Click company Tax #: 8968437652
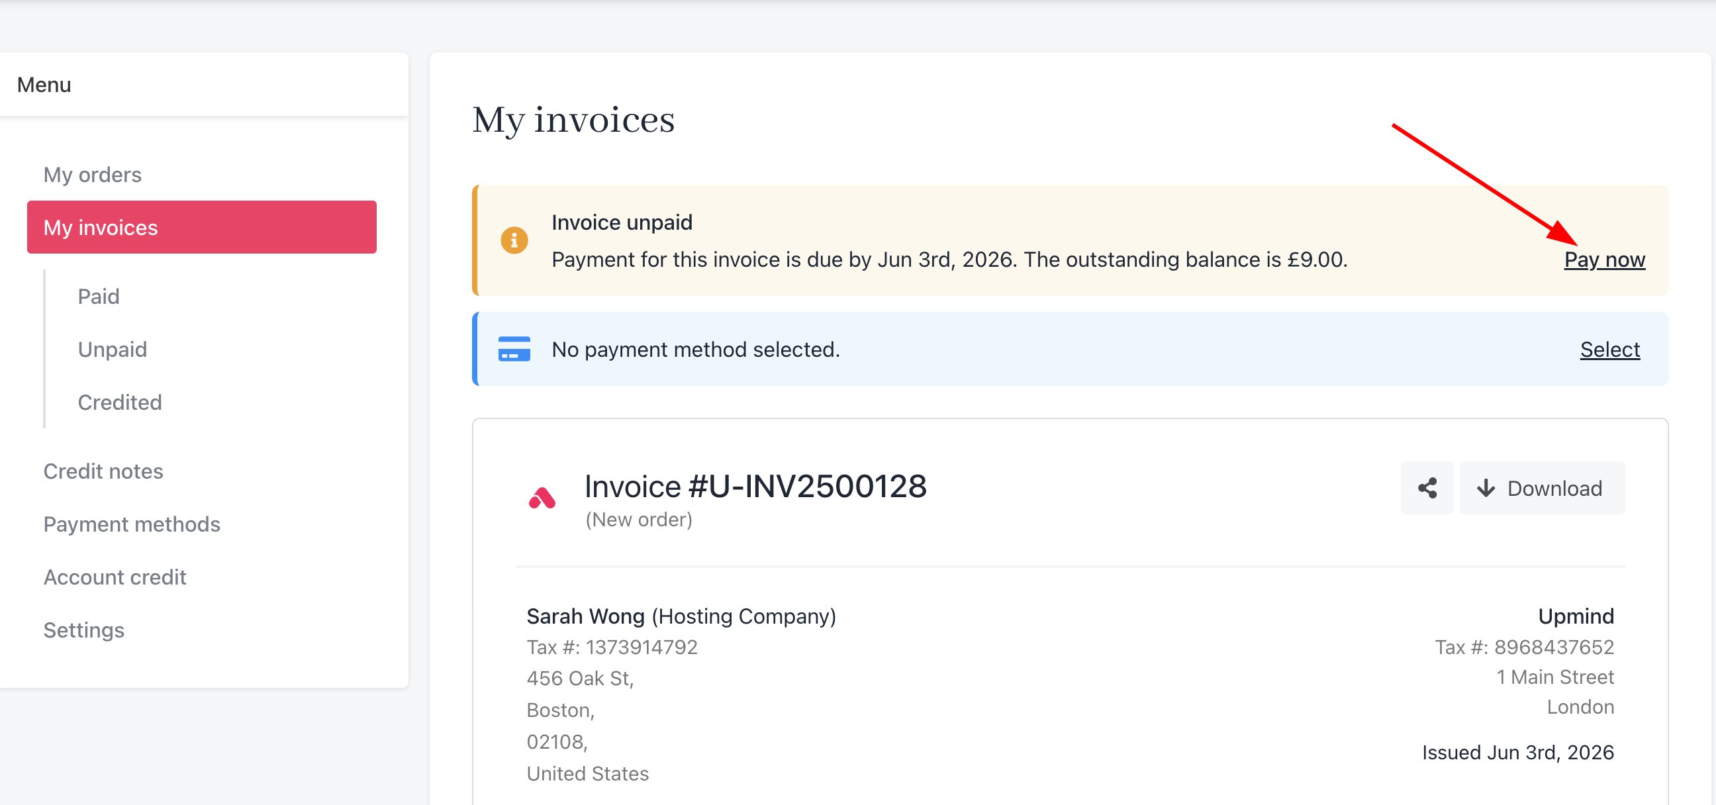This screenshot has height=805, width=1716. pos(1524,647)
